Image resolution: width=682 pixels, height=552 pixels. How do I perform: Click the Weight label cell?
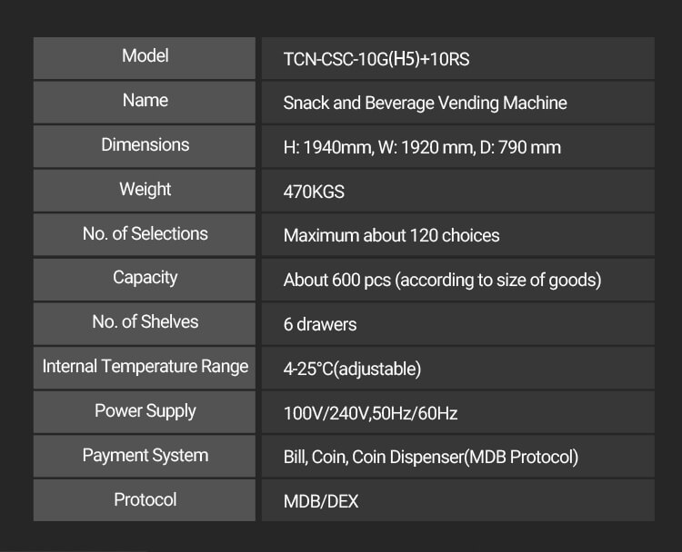point(145,190)
